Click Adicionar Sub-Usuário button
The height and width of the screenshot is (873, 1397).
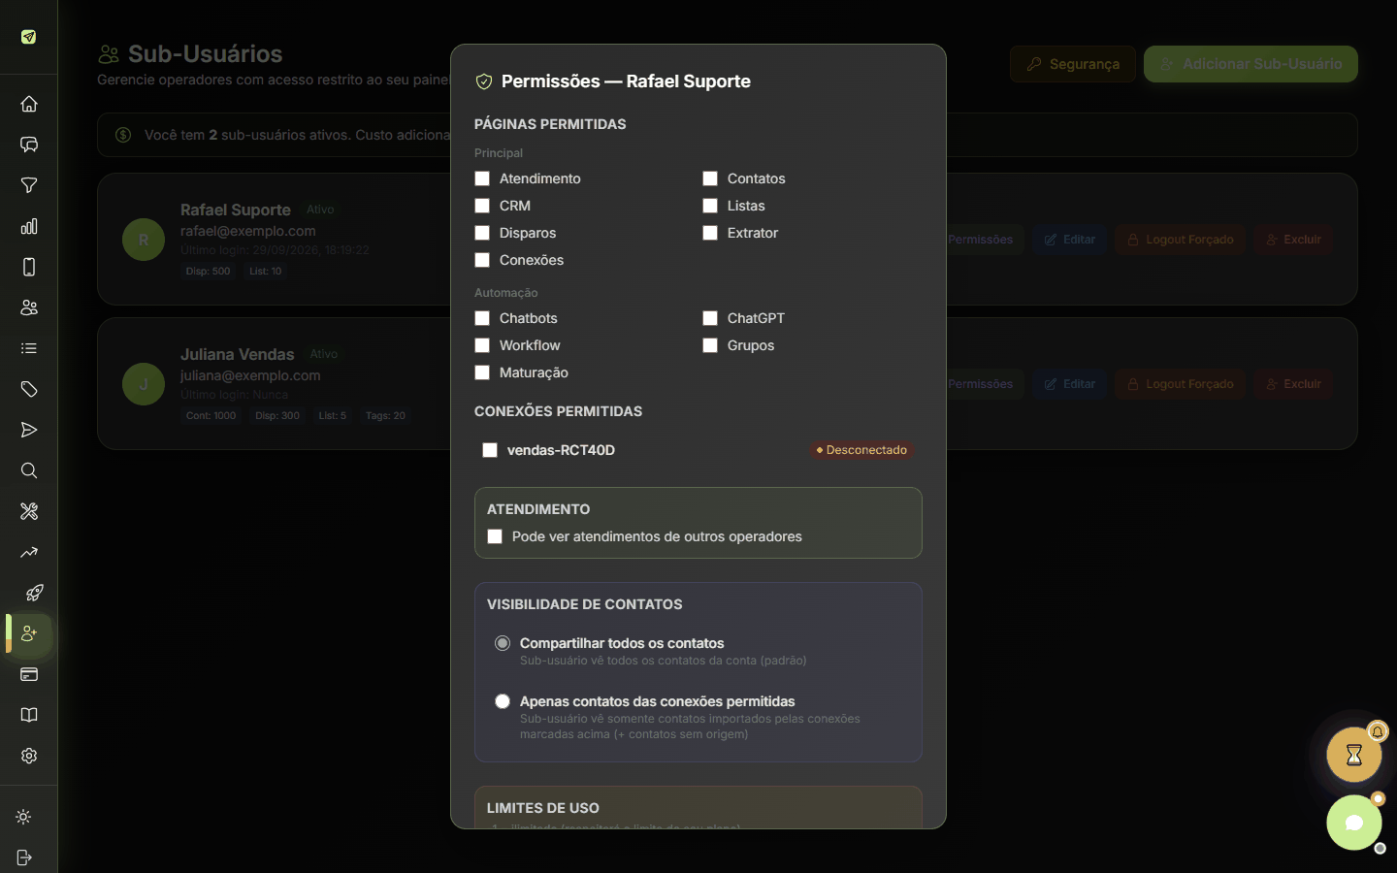coord(1251,64)
